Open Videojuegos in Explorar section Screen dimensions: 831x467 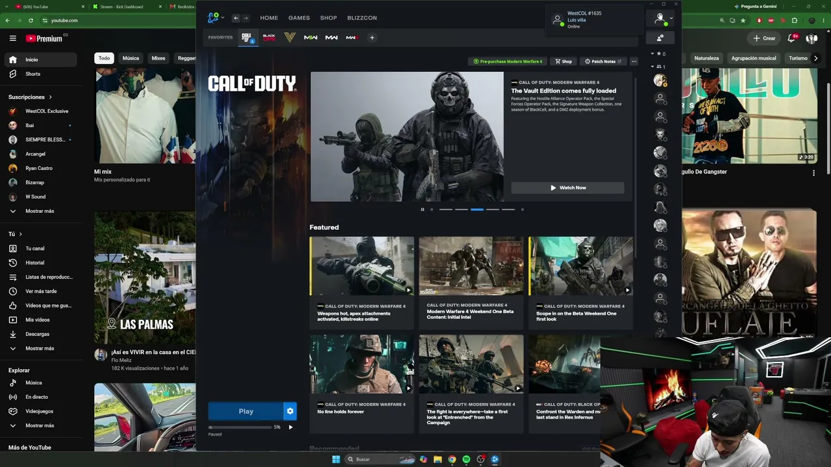39,411
